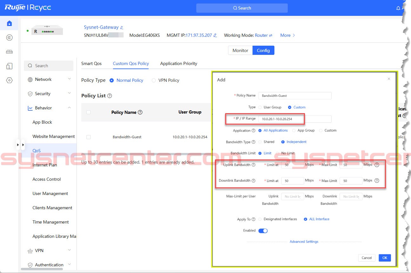This screenshot has width=411, height=273.
Task: Click the Monitor button
Action: point(240,50)
